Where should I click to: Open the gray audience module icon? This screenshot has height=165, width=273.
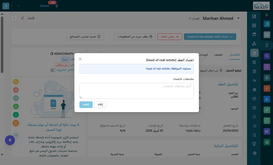pos(267,35)
